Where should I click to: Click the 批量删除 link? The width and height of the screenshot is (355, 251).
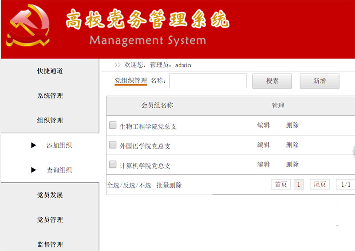pyautogui.click(x=169, y=185)
